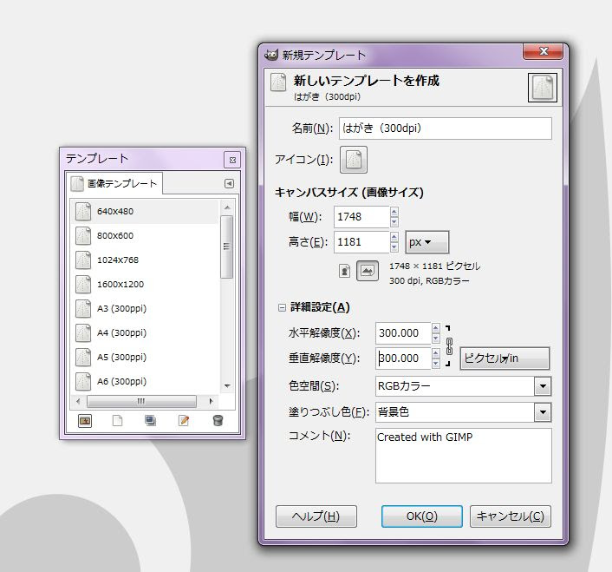Click the new template page icon

pyautogui.click(x=118, y=421)
